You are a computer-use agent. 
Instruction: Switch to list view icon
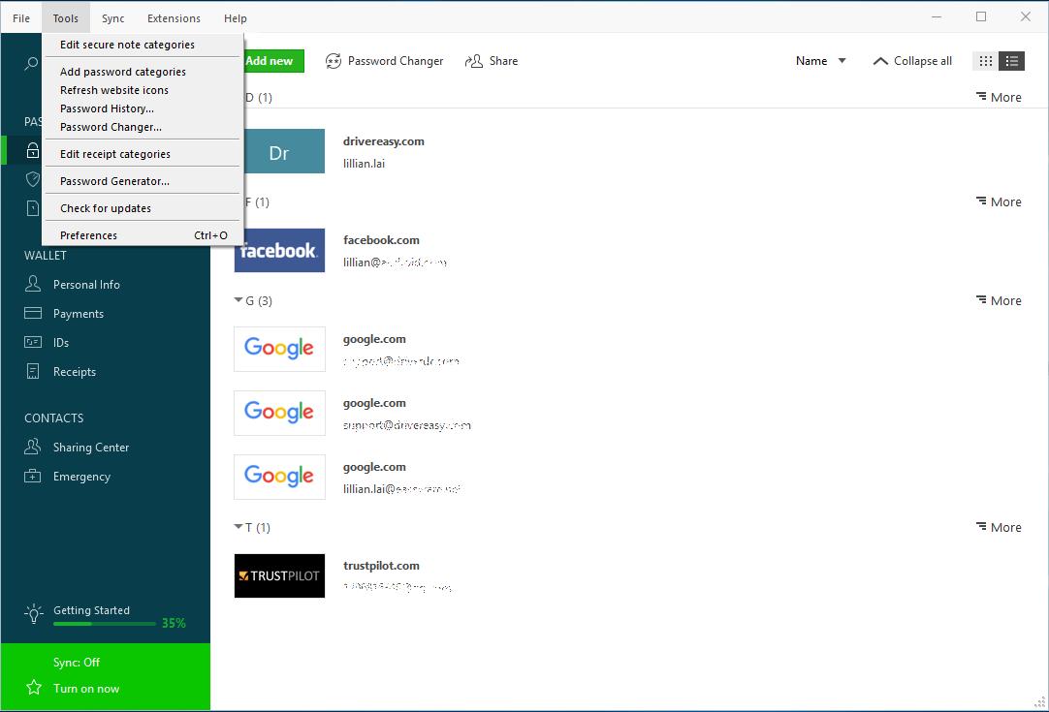click(x=1011, y=61)
